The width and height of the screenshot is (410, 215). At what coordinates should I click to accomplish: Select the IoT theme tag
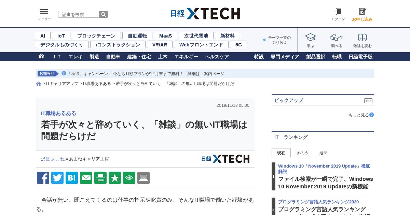click(x=61, y=35)
